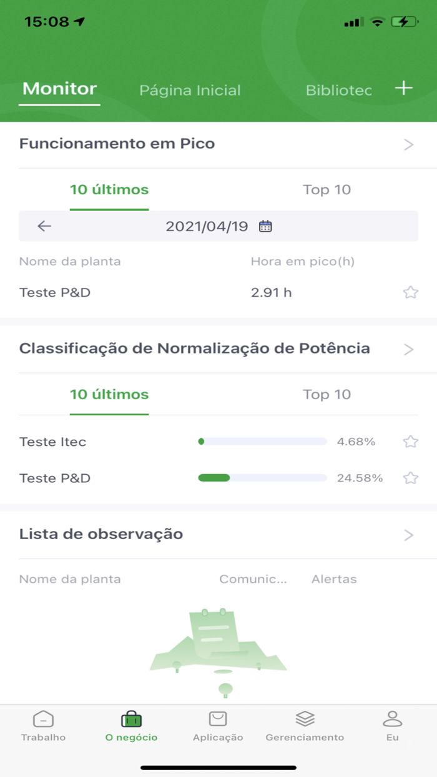The height and width of the screenshot is (777, 437).
Task: Tap the plus icon in the header
Action: coord(403,88)
